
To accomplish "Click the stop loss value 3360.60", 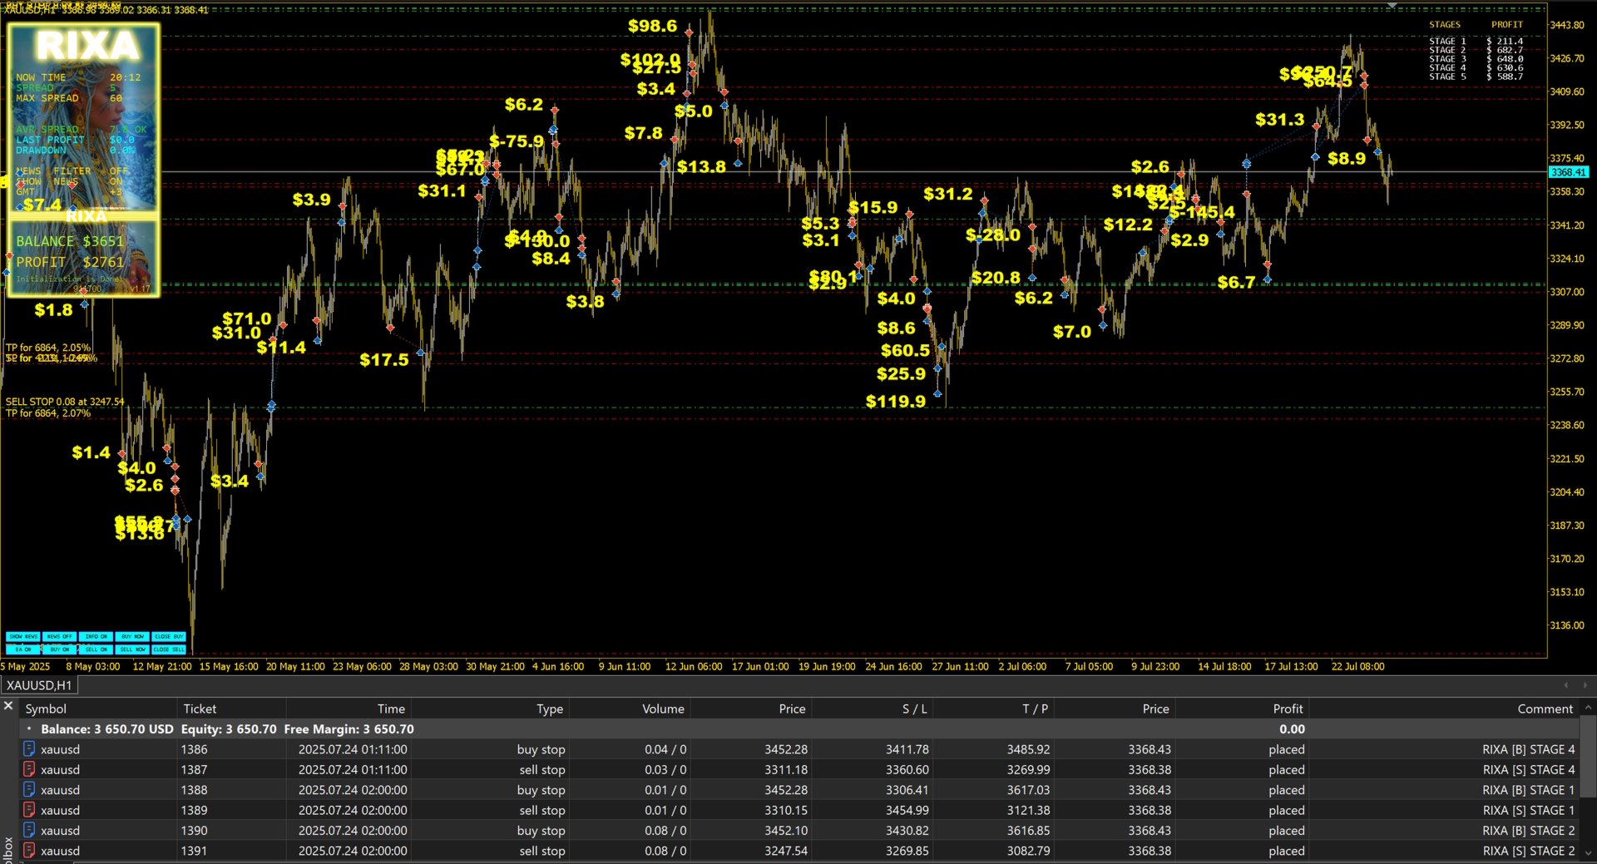I will tap(907, 769).
